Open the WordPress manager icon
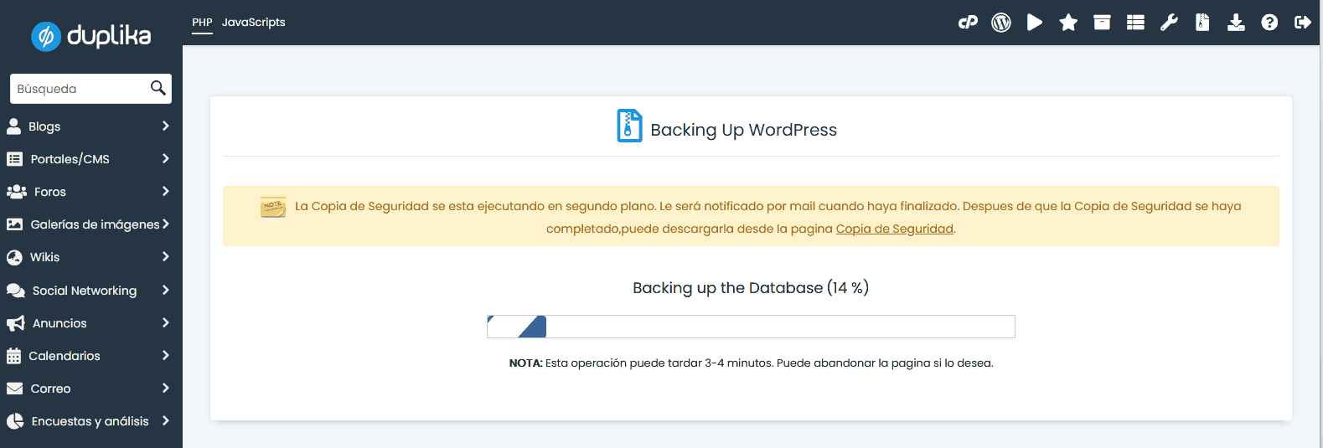 tap(1001, 23)
